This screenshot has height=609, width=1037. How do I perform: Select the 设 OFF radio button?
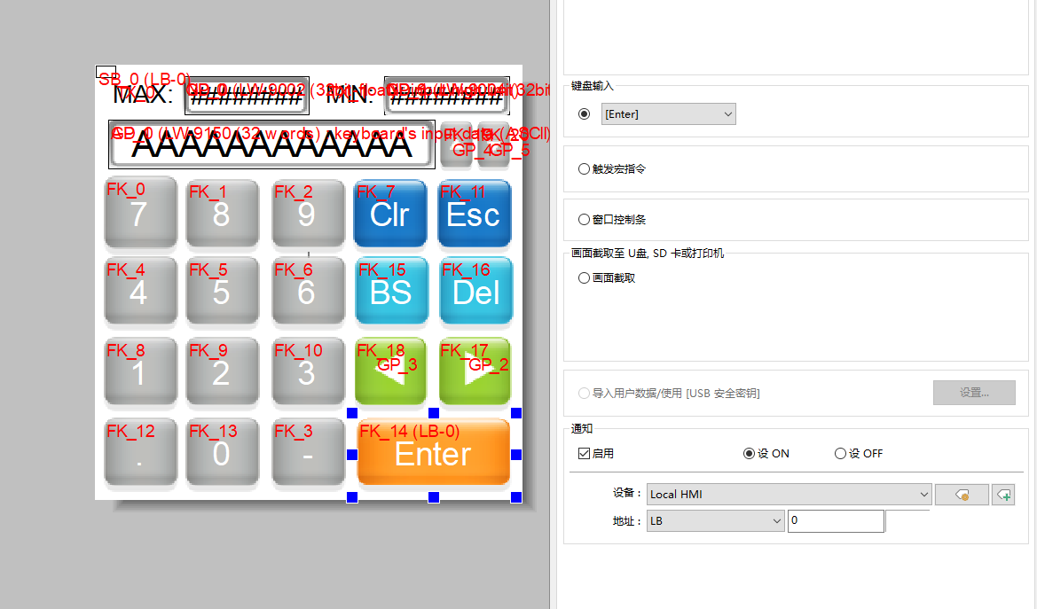tap(840, 454)
